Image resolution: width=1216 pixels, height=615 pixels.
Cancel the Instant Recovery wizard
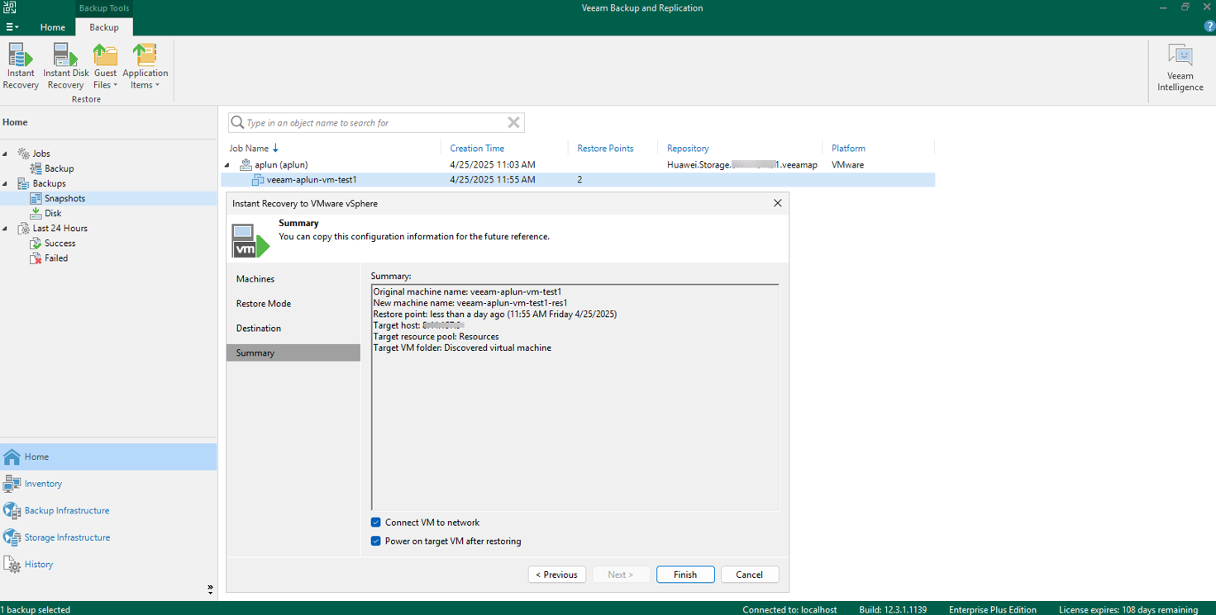pos(750,575)
